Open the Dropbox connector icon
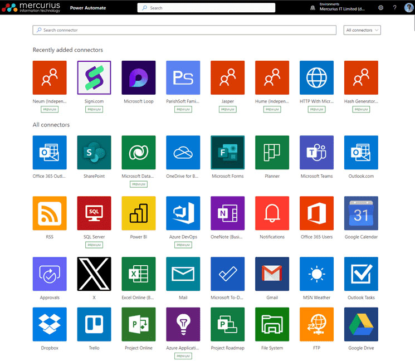 [x=50, y=324]
